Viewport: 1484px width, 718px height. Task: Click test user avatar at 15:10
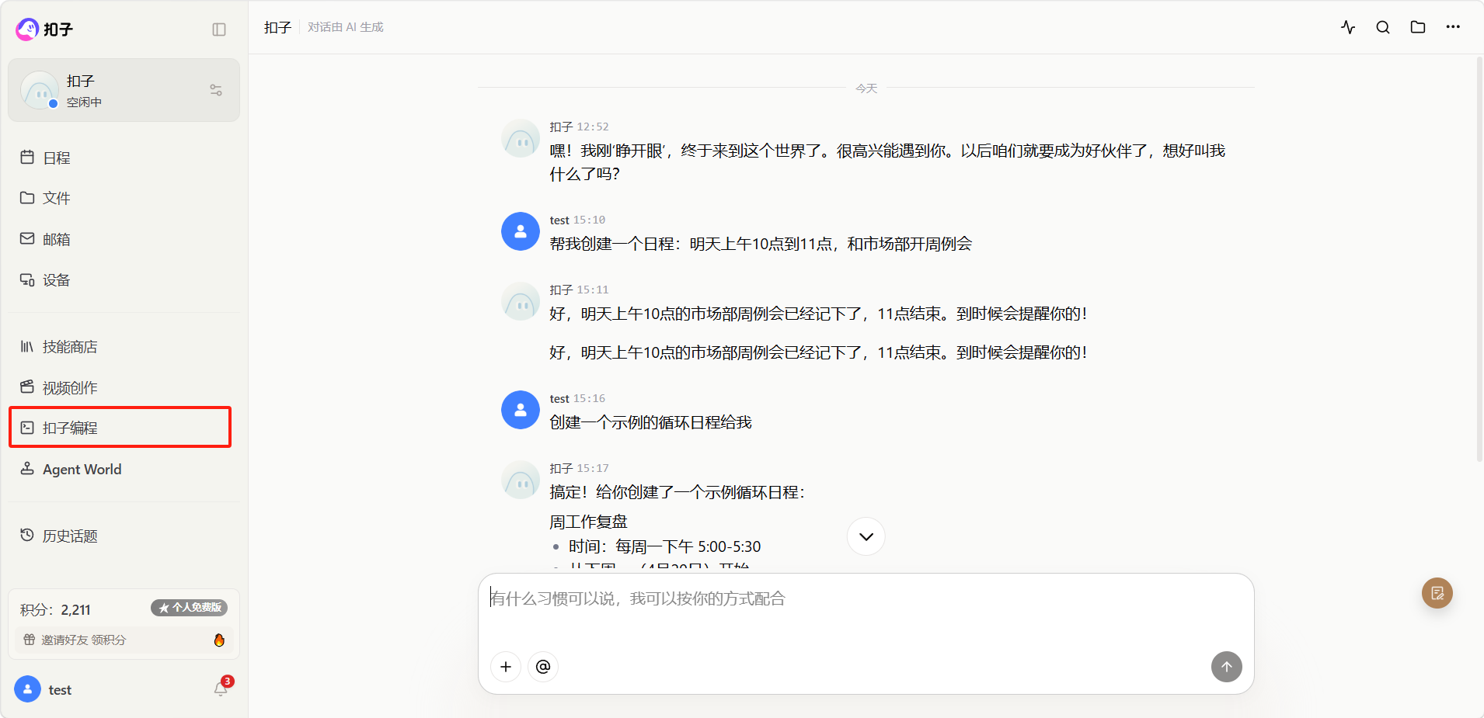[x=521, y=231]
